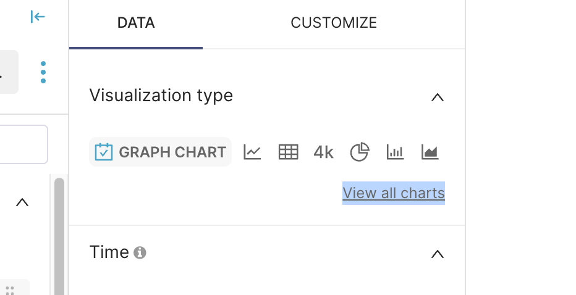Click the left panel vertical scrollbar
Screen dimensions: 576x295
[x=59, y=235]
